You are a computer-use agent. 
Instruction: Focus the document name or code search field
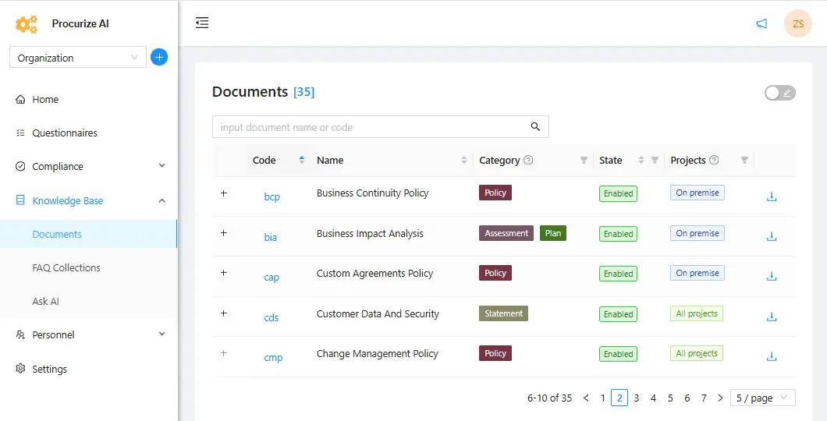[x=371, y=127]
